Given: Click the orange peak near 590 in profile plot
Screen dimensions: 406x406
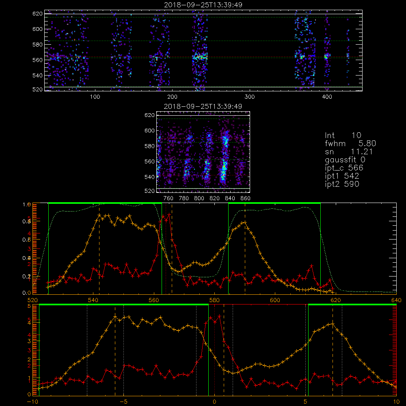Looking at the screenshot, I should 245,222.
